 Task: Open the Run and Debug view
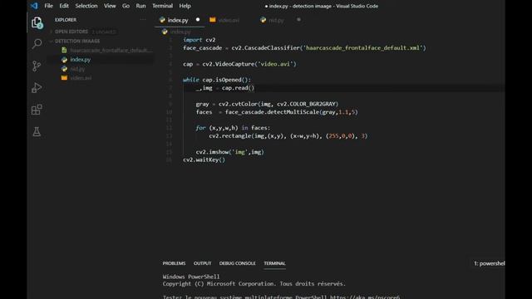(x=37, y=88)
